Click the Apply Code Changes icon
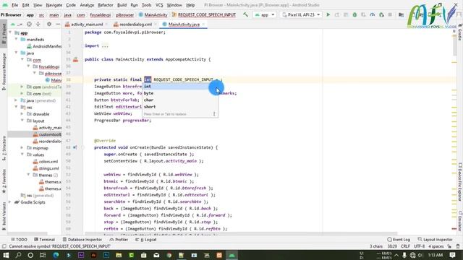The image size is (463, 260). 346,14
